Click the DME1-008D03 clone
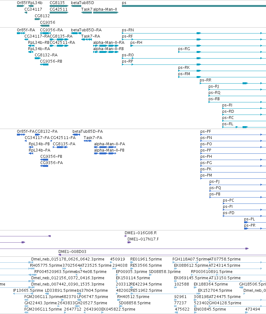Image resolution: width=266 pixels, height=314 pixels. pos(162,255)
